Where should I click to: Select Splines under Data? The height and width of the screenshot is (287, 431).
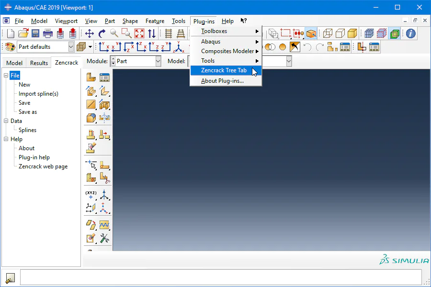27,130
